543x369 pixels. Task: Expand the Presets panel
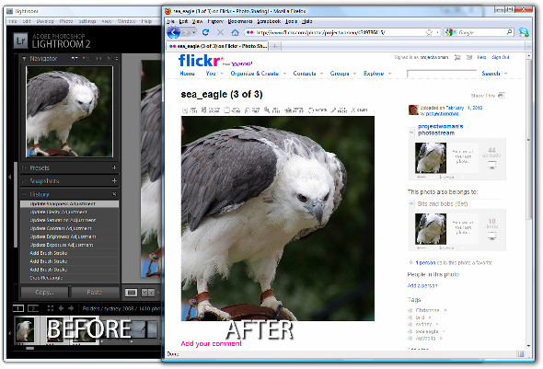[24, 167]
